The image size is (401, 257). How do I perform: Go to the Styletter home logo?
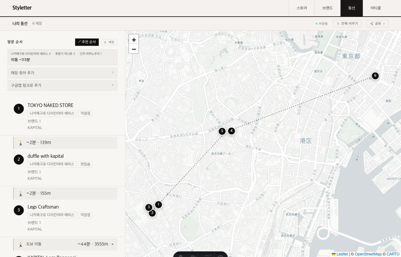pos(22,8)
